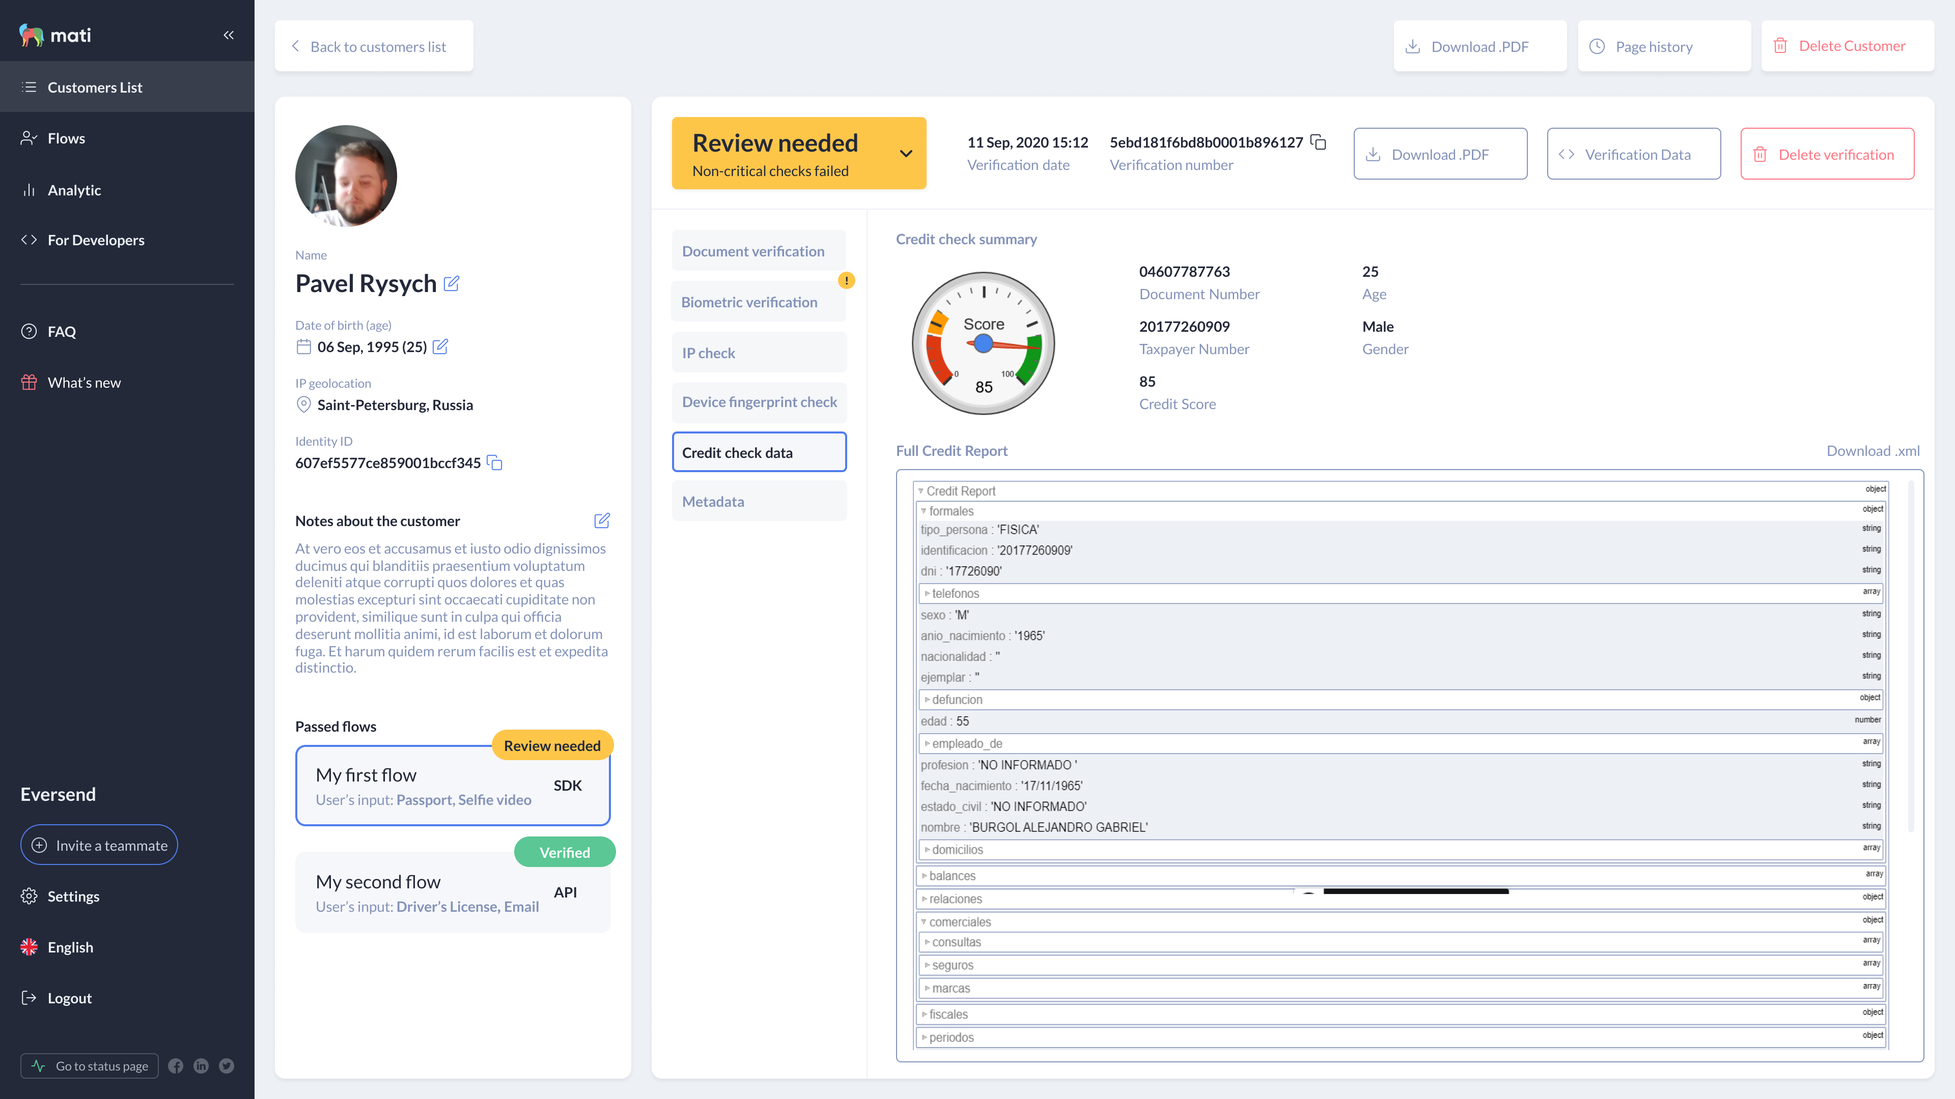Collapse the sidebar with double-chevron icon

[229, 35]
